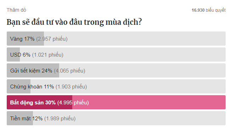Screen dimensions: 232x132
Task: Click the (4.065 phiếu) vote count text
Action: click(x=69, y=71)
